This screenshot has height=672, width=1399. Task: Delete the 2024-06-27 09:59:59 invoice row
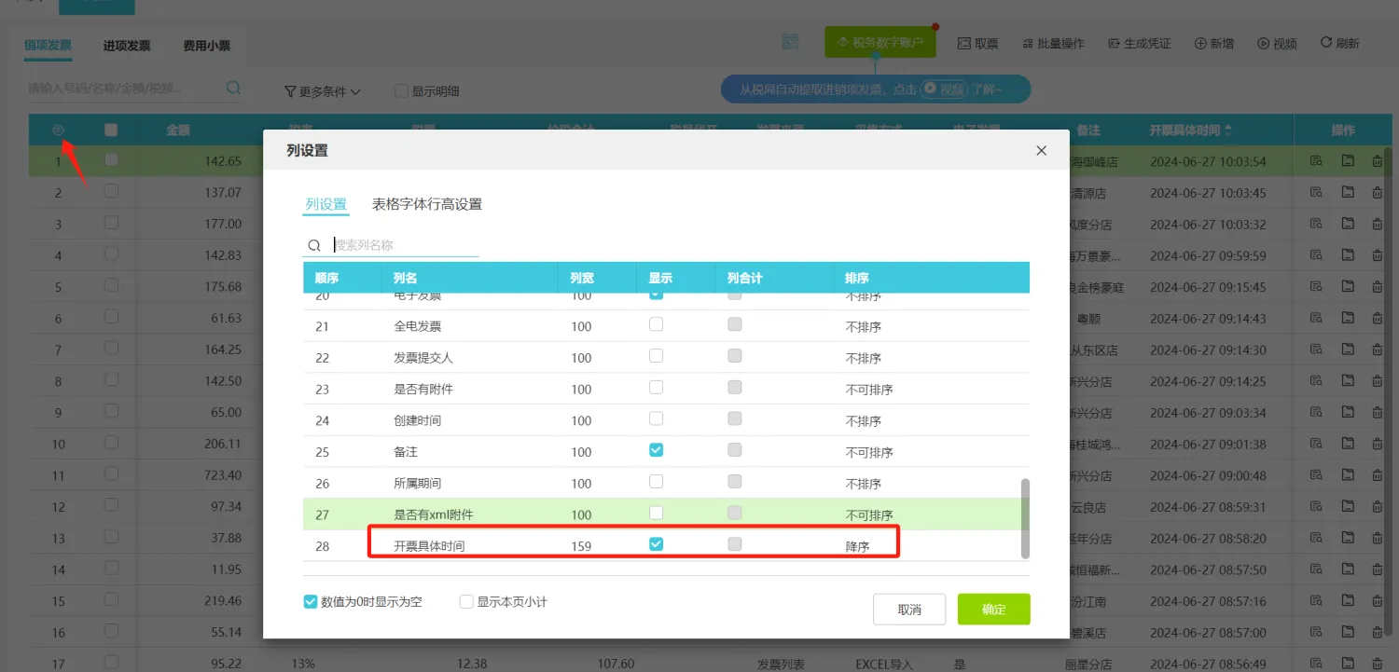[1378, 255]
